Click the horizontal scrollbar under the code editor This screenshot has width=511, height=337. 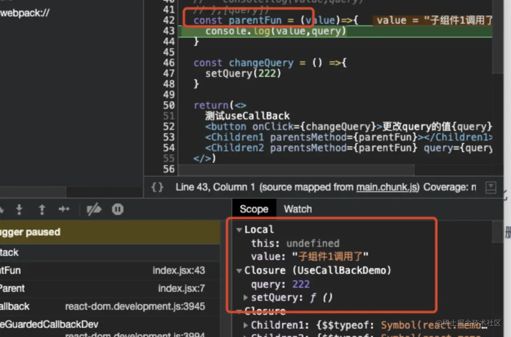click(297, 170)
